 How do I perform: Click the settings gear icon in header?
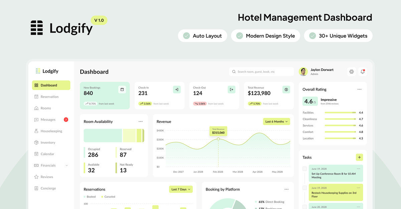point(351,72)
